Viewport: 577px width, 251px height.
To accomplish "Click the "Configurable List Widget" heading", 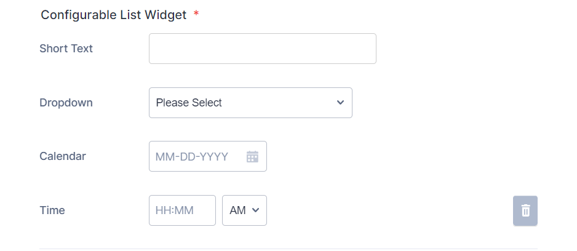I will pos(113,15).
